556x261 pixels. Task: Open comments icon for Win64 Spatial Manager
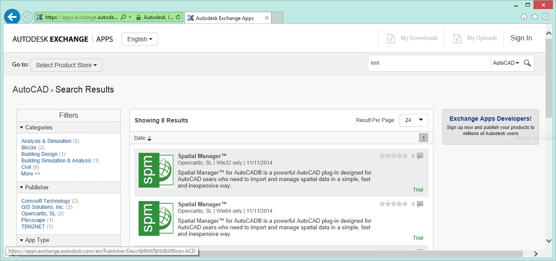[420, 204]
